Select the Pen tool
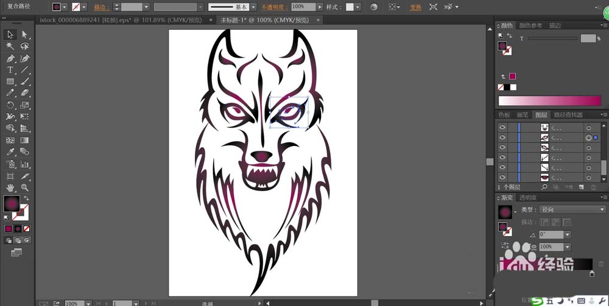This screenshot has width=609, height=306. 10,58
